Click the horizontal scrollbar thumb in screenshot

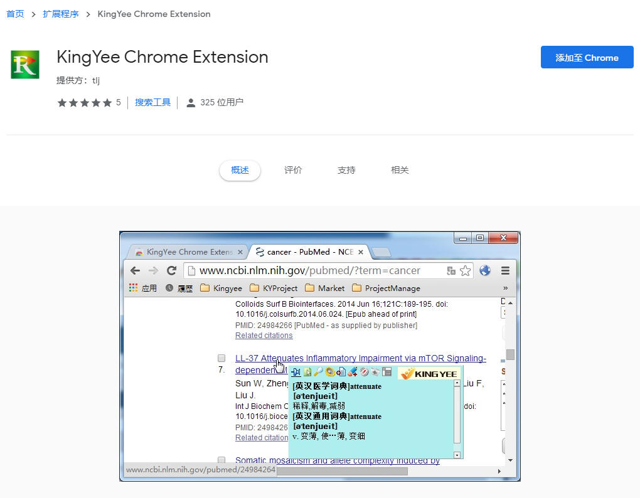342,471
